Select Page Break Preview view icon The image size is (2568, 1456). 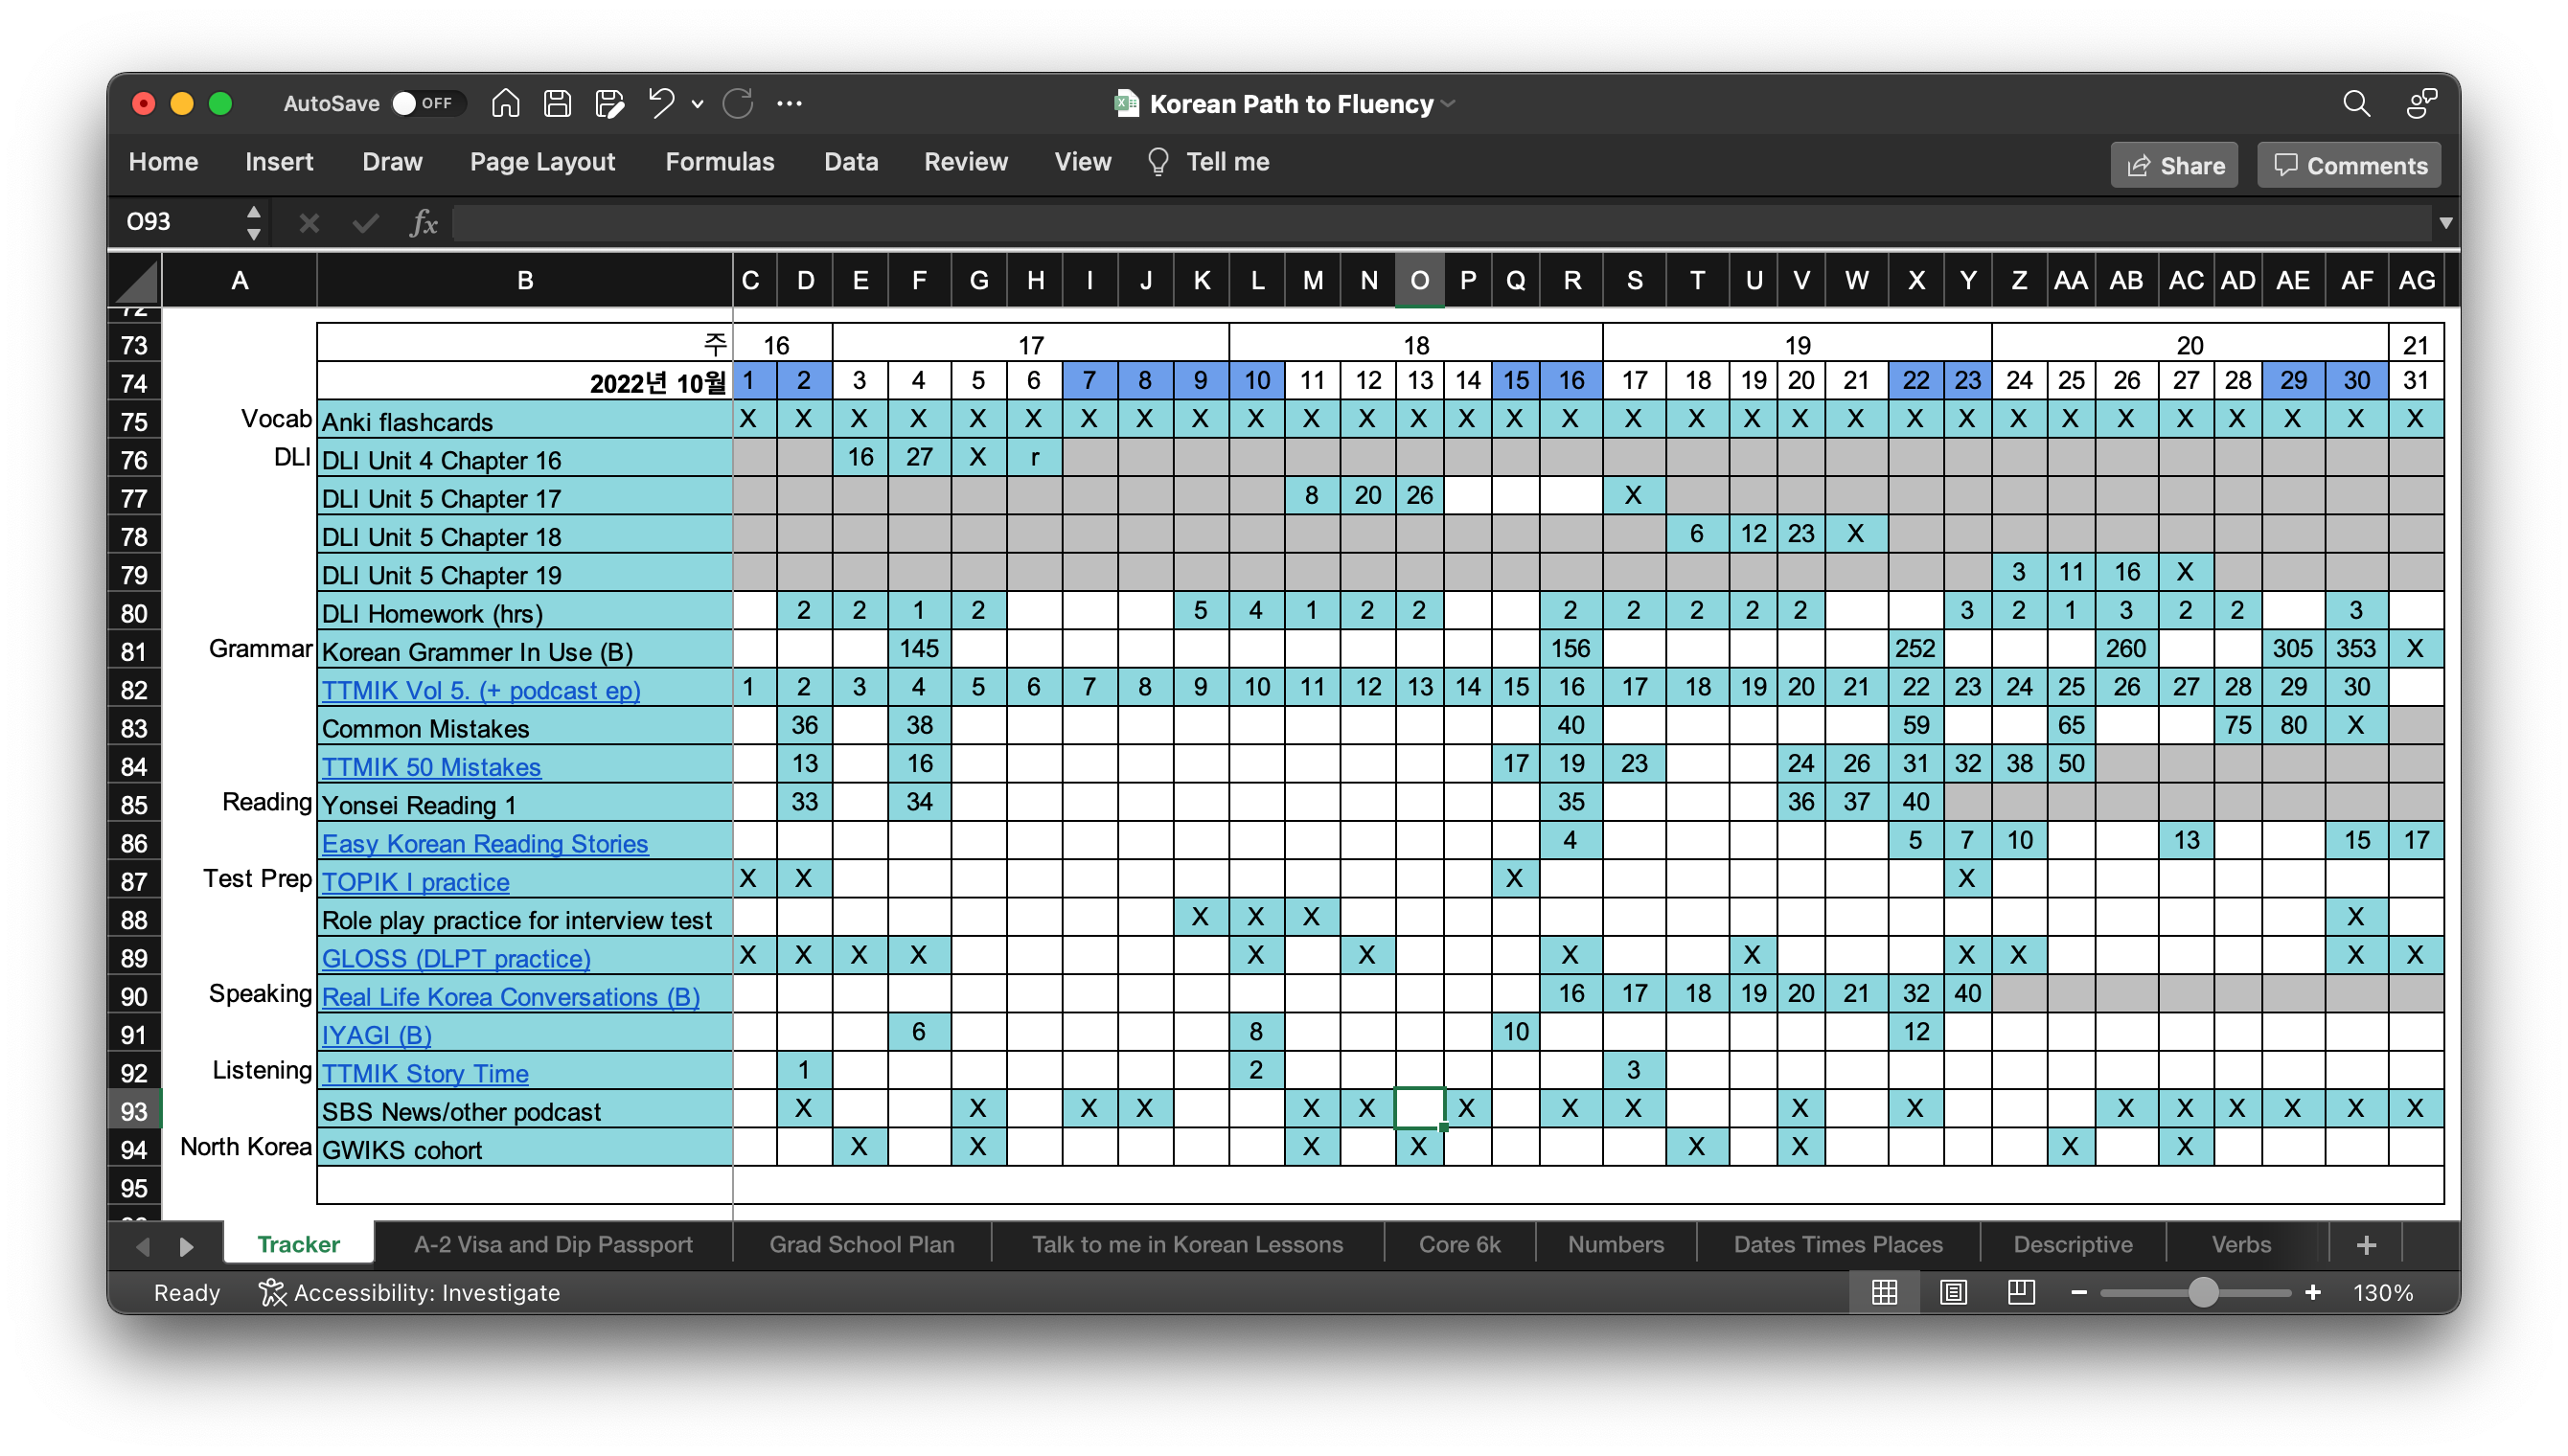click(2020, 1292)
